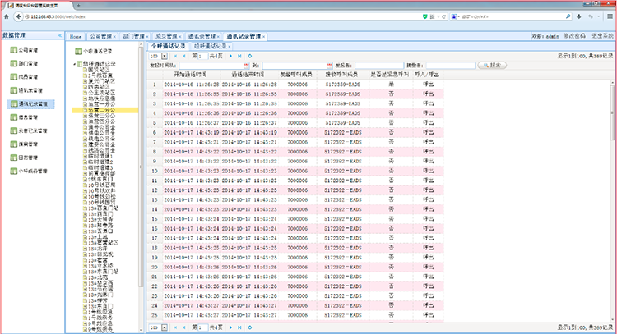The width and height of the screenshot is (617, 334).
Task: Close the 公司管理 tab
Action: (x=114, y=36)
